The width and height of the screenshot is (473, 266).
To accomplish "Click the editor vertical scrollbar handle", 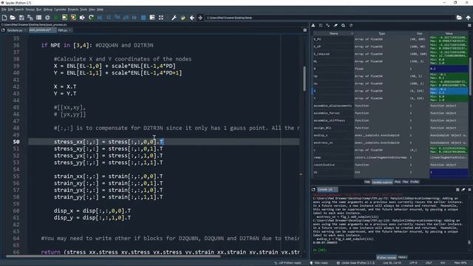I will point(304,78).
